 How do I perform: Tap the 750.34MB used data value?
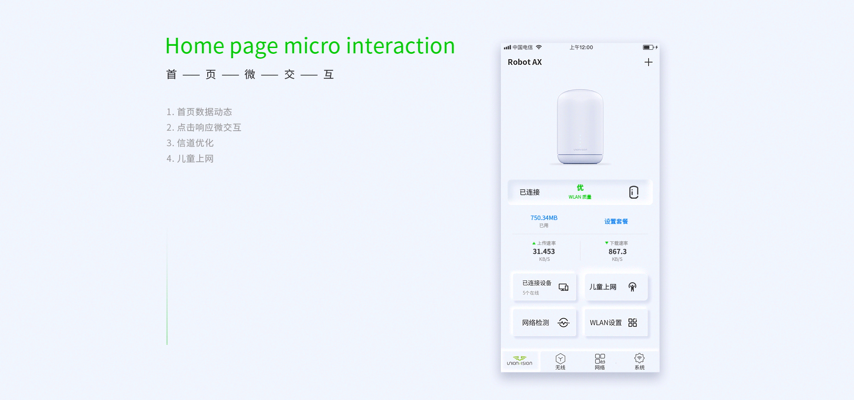(x=544, y=218)
